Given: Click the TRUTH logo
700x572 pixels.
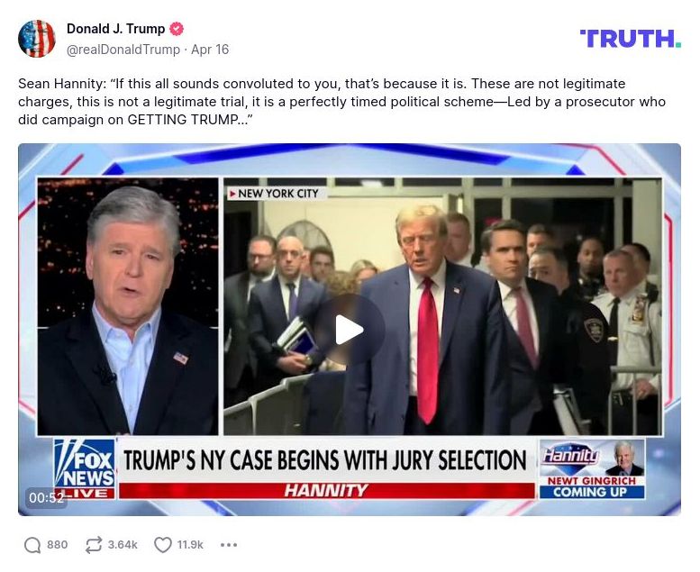Looking at the screenshot, I should (x=631, y=39).
